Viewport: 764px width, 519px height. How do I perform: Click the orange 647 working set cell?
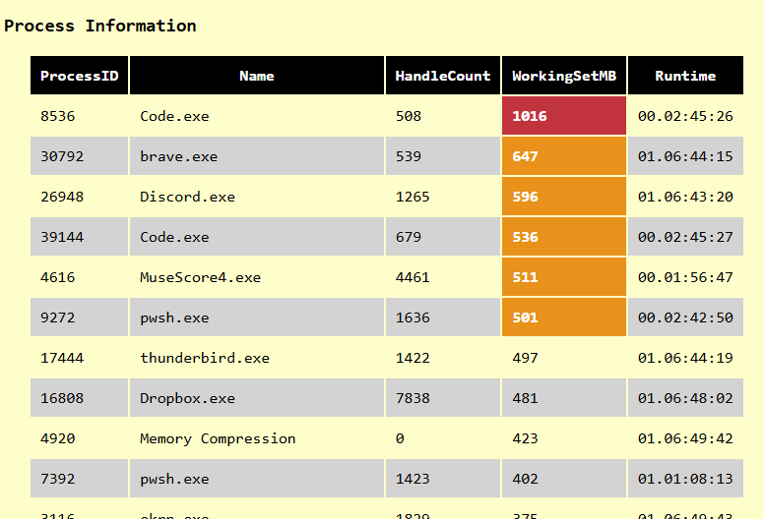pos(564,156)
